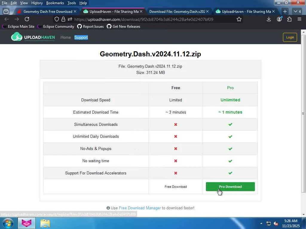This screenshot has width=306, height=229.
Task: Open site permissions icon in address bar
Action: tap(70, 19)
